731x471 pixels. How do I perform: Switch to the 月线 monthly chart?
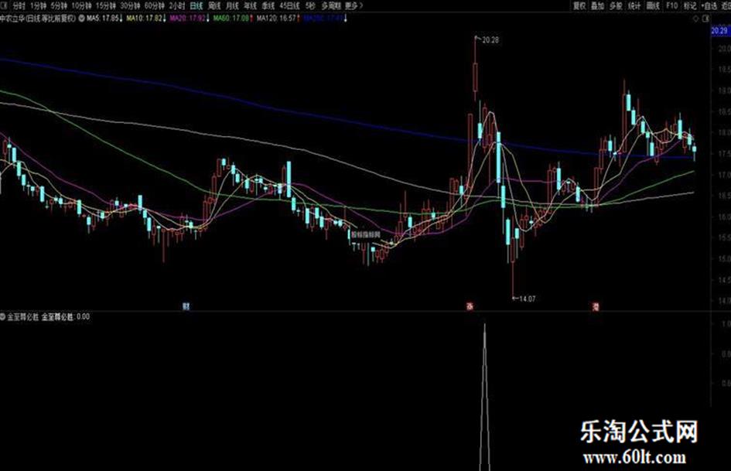click(x=232, y=5)
